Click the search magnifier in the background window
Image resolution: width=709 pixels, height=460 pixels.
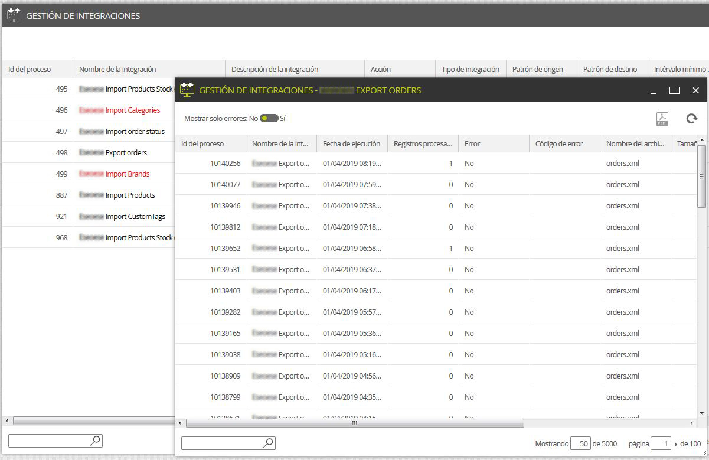95,440
